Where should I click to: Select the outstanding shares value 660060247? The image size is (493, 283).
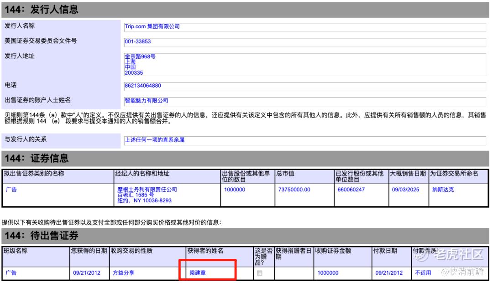pos(351,190)
